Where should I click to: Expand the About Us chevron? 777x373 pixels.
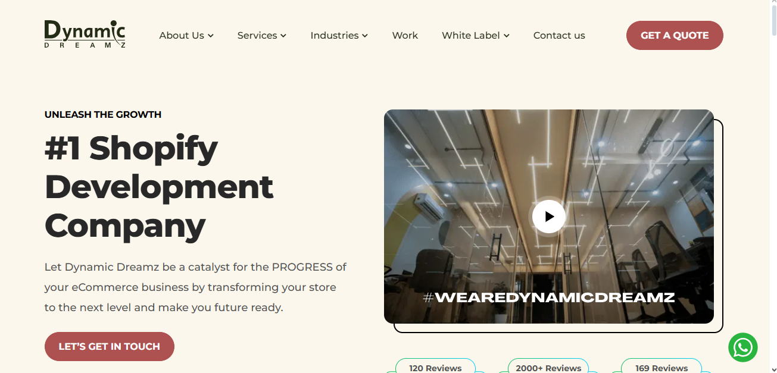211,36
